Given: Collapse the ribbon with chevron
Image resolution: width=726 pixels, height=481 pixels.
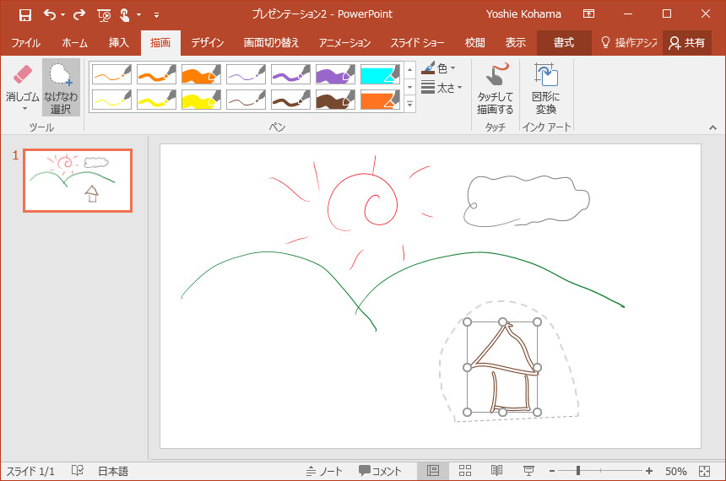Looking at the screenshot, I should [x=712, y=127].
